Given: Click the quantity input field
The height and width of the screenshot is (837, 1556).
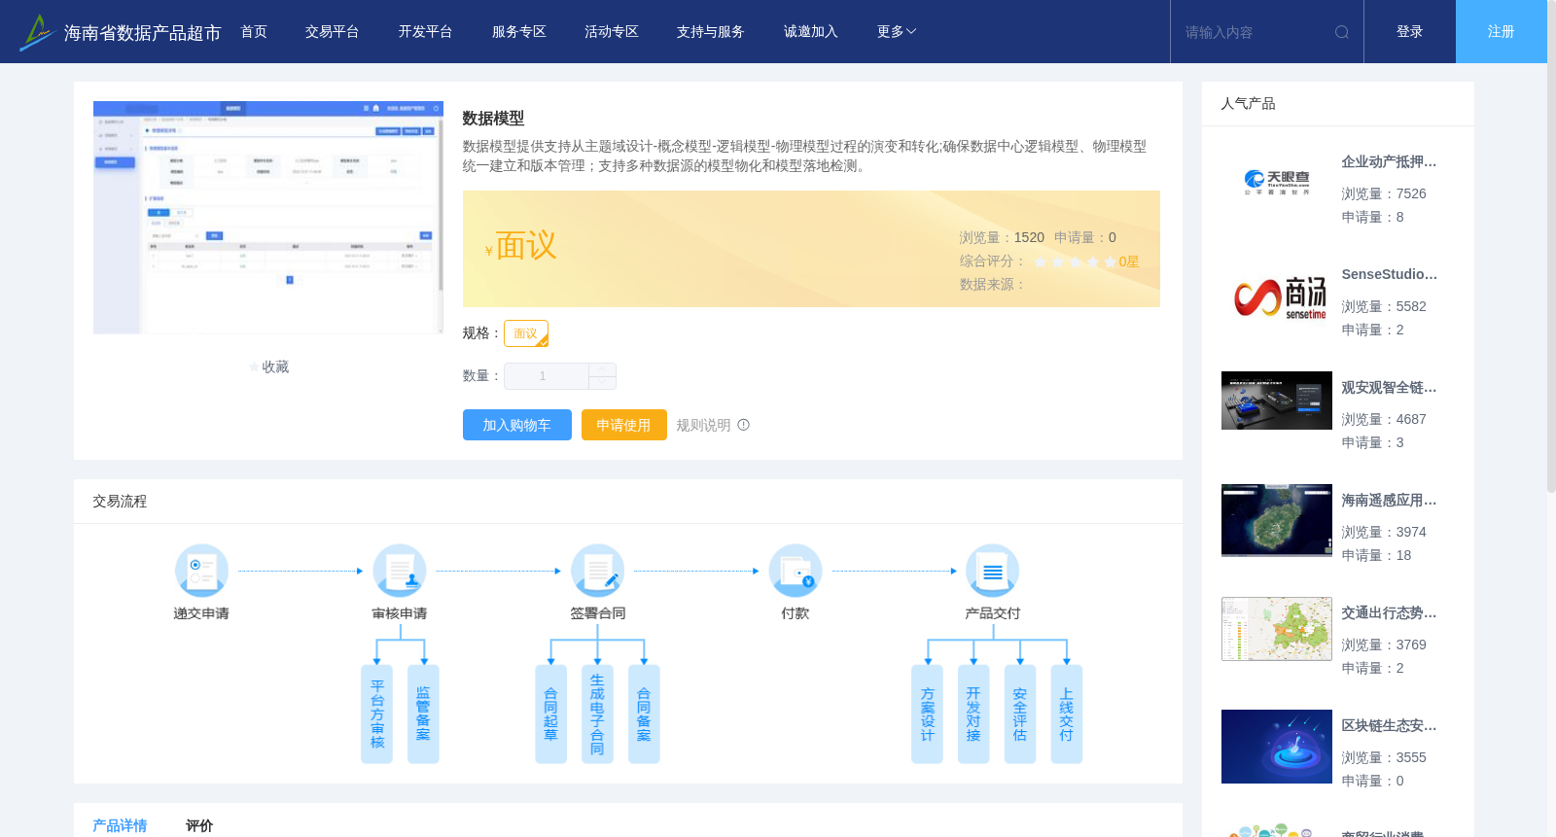Looking at the screenshot, I should [x=547, y=376].
